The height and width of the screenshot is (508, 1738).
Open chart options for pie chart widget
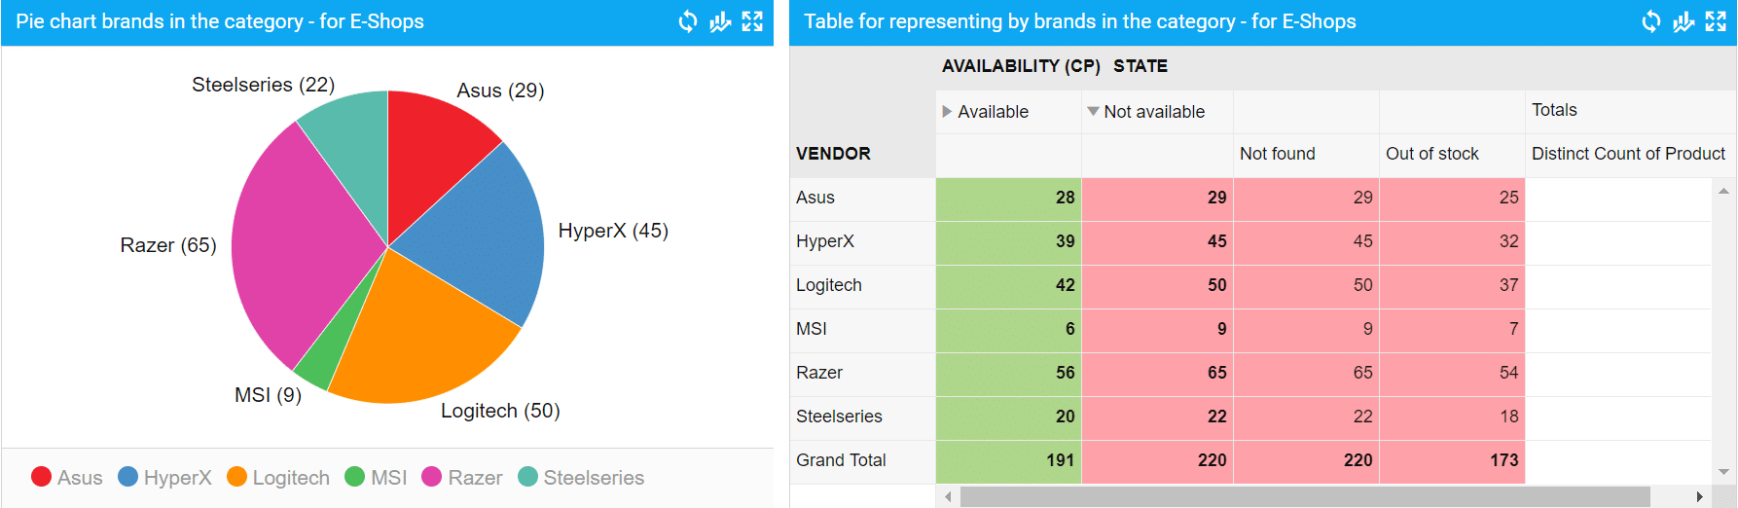[x=720, y=21]
